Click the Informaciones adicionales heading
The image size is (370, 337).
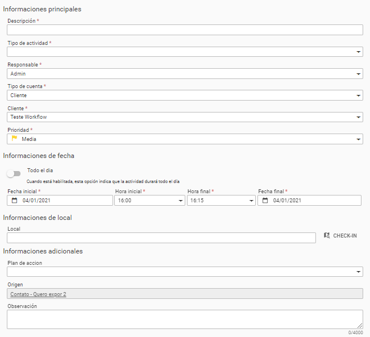click(43, 251)
